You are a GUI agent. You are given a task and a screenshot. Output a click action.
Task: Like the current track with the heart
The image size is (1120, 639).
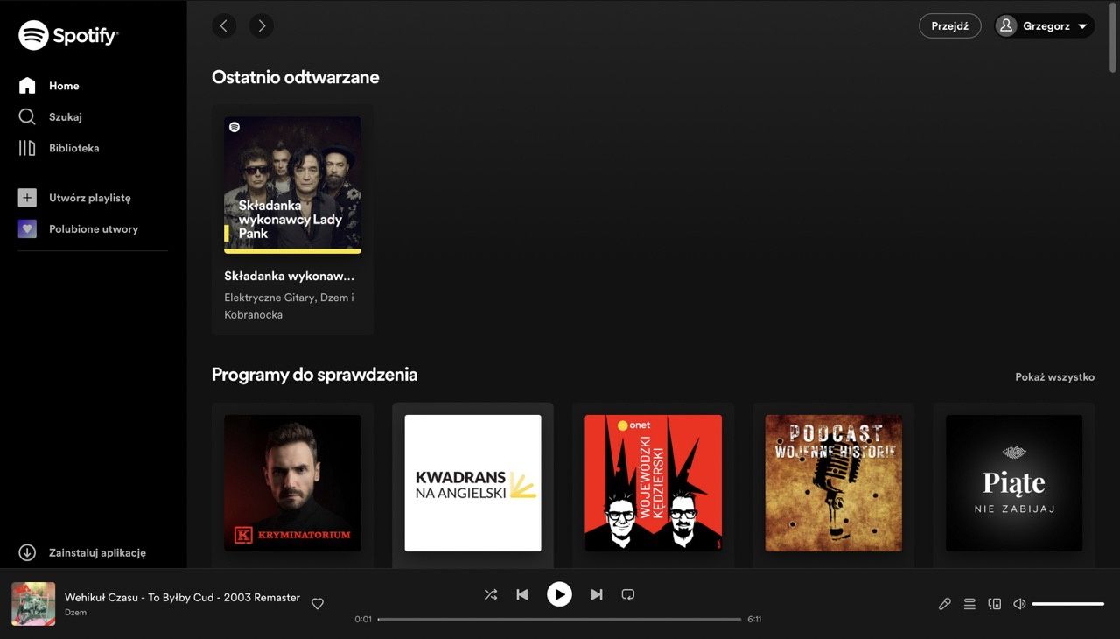[318, 604]
